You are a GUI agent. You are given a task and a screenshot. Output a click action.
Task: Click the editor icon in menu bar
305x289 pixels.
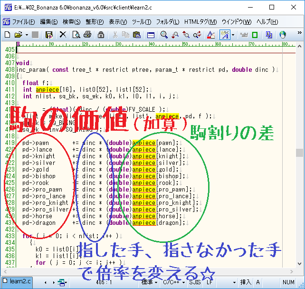click(6, 22)
